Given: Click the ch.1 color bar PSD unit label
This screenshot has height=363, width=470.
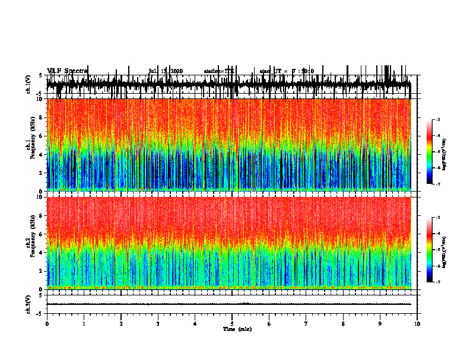Looking at the screenshot, I should pos(444,155).
